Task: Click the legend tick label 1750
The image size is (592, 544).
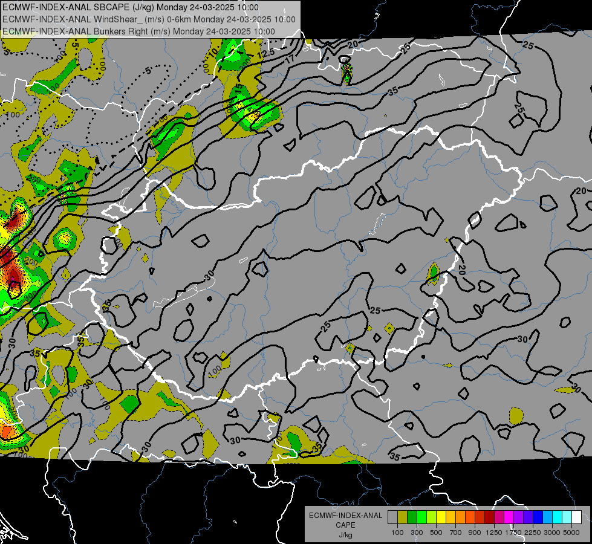Action: pos(513,533)
